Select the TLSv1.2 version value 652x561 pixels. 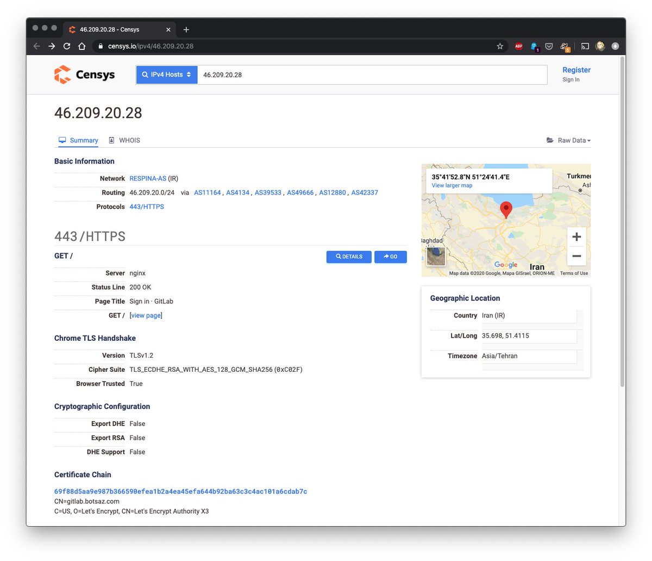pos(141,356)
